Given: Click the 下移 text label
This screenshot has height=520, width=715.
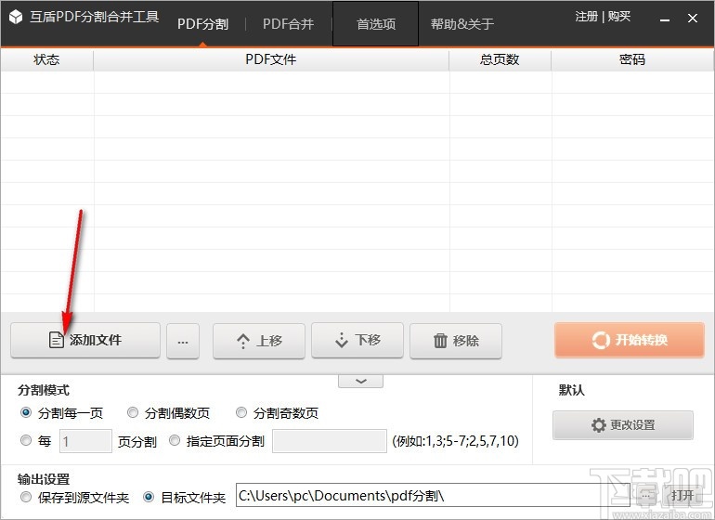Looking at the screenshot, I should pyautogui.click(x=368, y=340).
